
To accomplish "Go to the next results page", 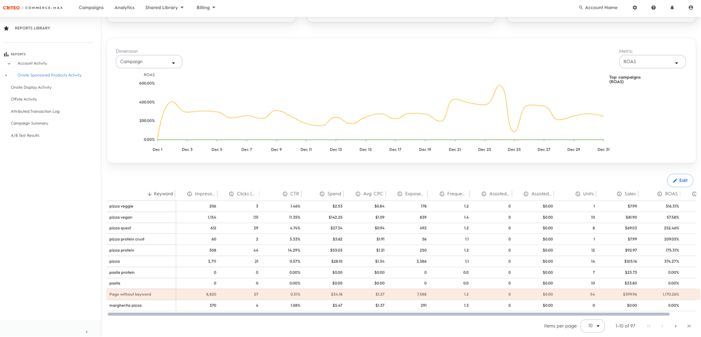I will [x=676, y=326].
